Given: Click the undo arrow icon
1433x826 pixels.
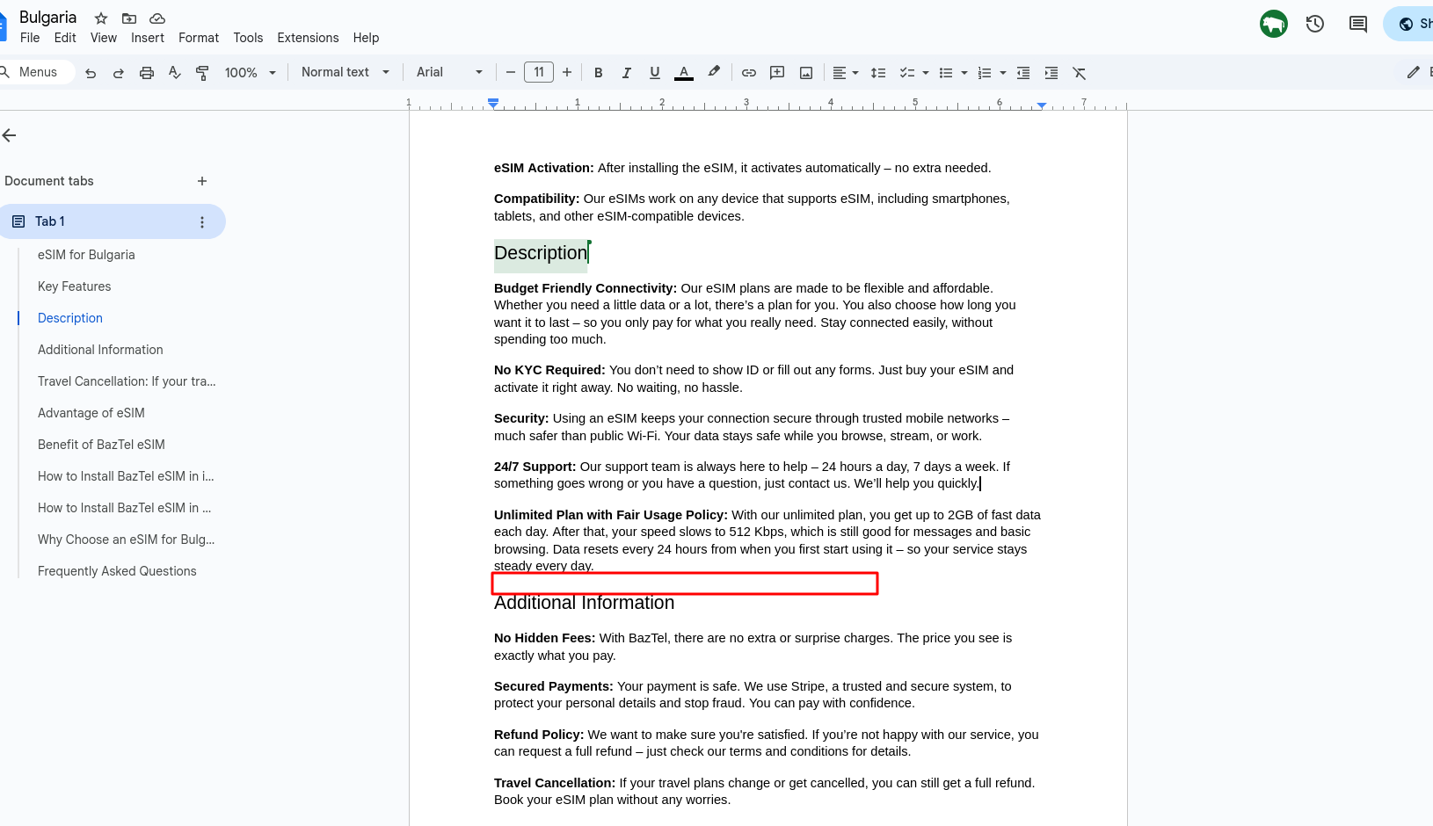Looking at the screenshot, I should (x=91, y=73).
